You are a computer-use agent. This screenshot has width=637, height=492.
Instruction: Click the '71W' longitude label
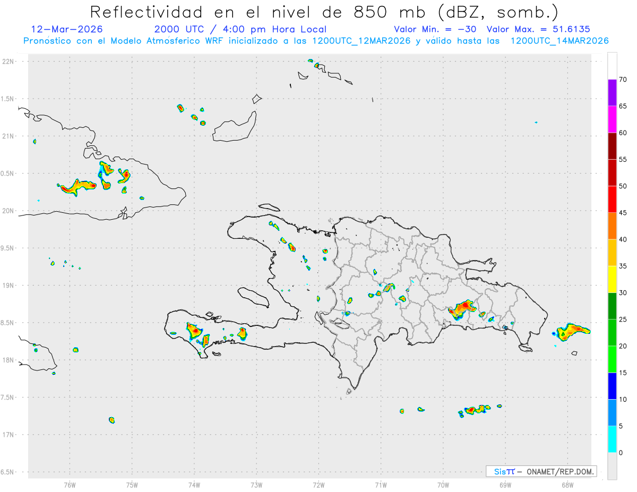coord(381,485)
